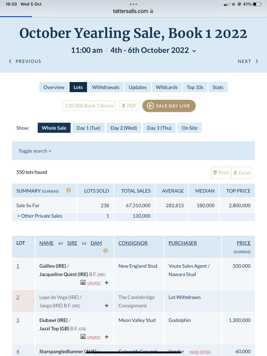The width and height of the screenshot is (267, 356).
Task: Go to the previous sale arrow
Action: tap(10, 61)
